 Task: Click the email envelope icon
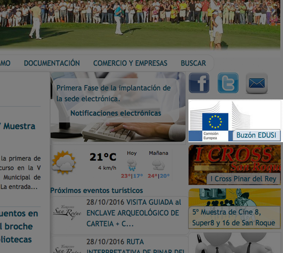click(x=257, y=83)
